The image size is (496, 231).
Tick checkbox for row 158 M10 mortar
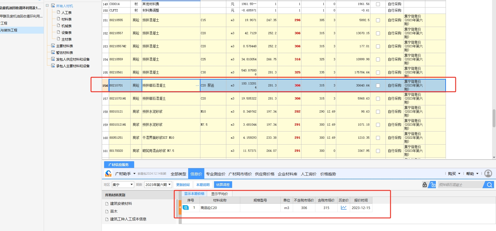(x=378, y=112)
